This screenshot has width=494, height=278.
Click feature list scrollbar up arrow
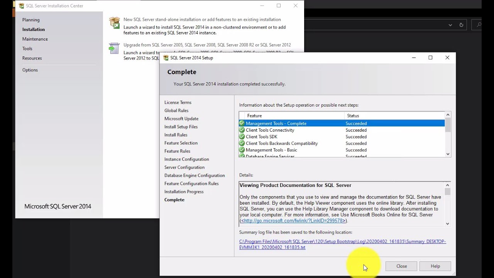click(448, 115)
